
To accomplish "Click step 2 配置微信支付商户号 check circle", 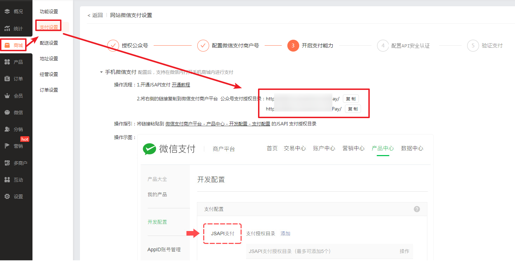I will click(x=203, y=46).
